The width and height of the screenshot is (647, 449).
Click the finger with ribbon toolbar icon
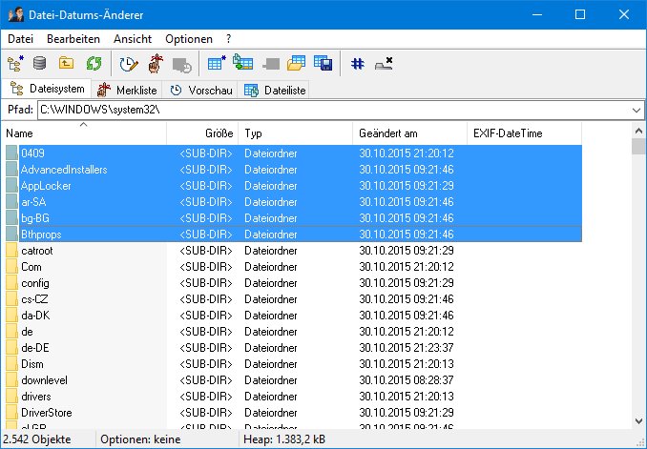pyautogui.click(x=155, y=64)
